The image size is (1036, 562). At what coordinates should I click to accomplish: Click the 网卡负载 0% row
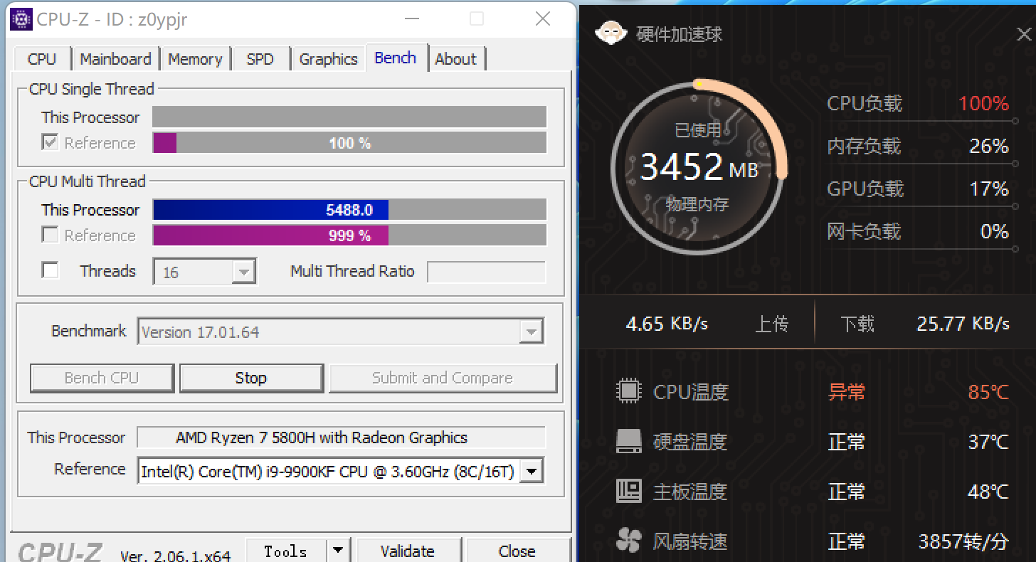(918, 232)
